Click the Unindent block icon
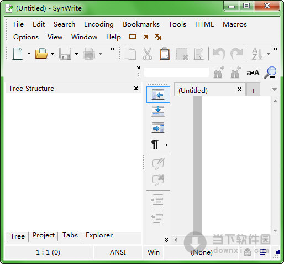Image resolution: width=284 pixels, height=264 pixels. click(157, 217)
